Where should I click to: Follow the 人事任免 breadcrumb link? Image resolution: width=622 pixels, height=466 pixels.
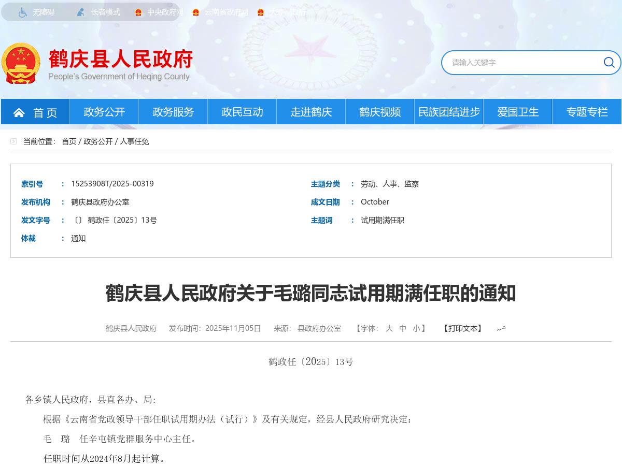[x=135, y=141]
